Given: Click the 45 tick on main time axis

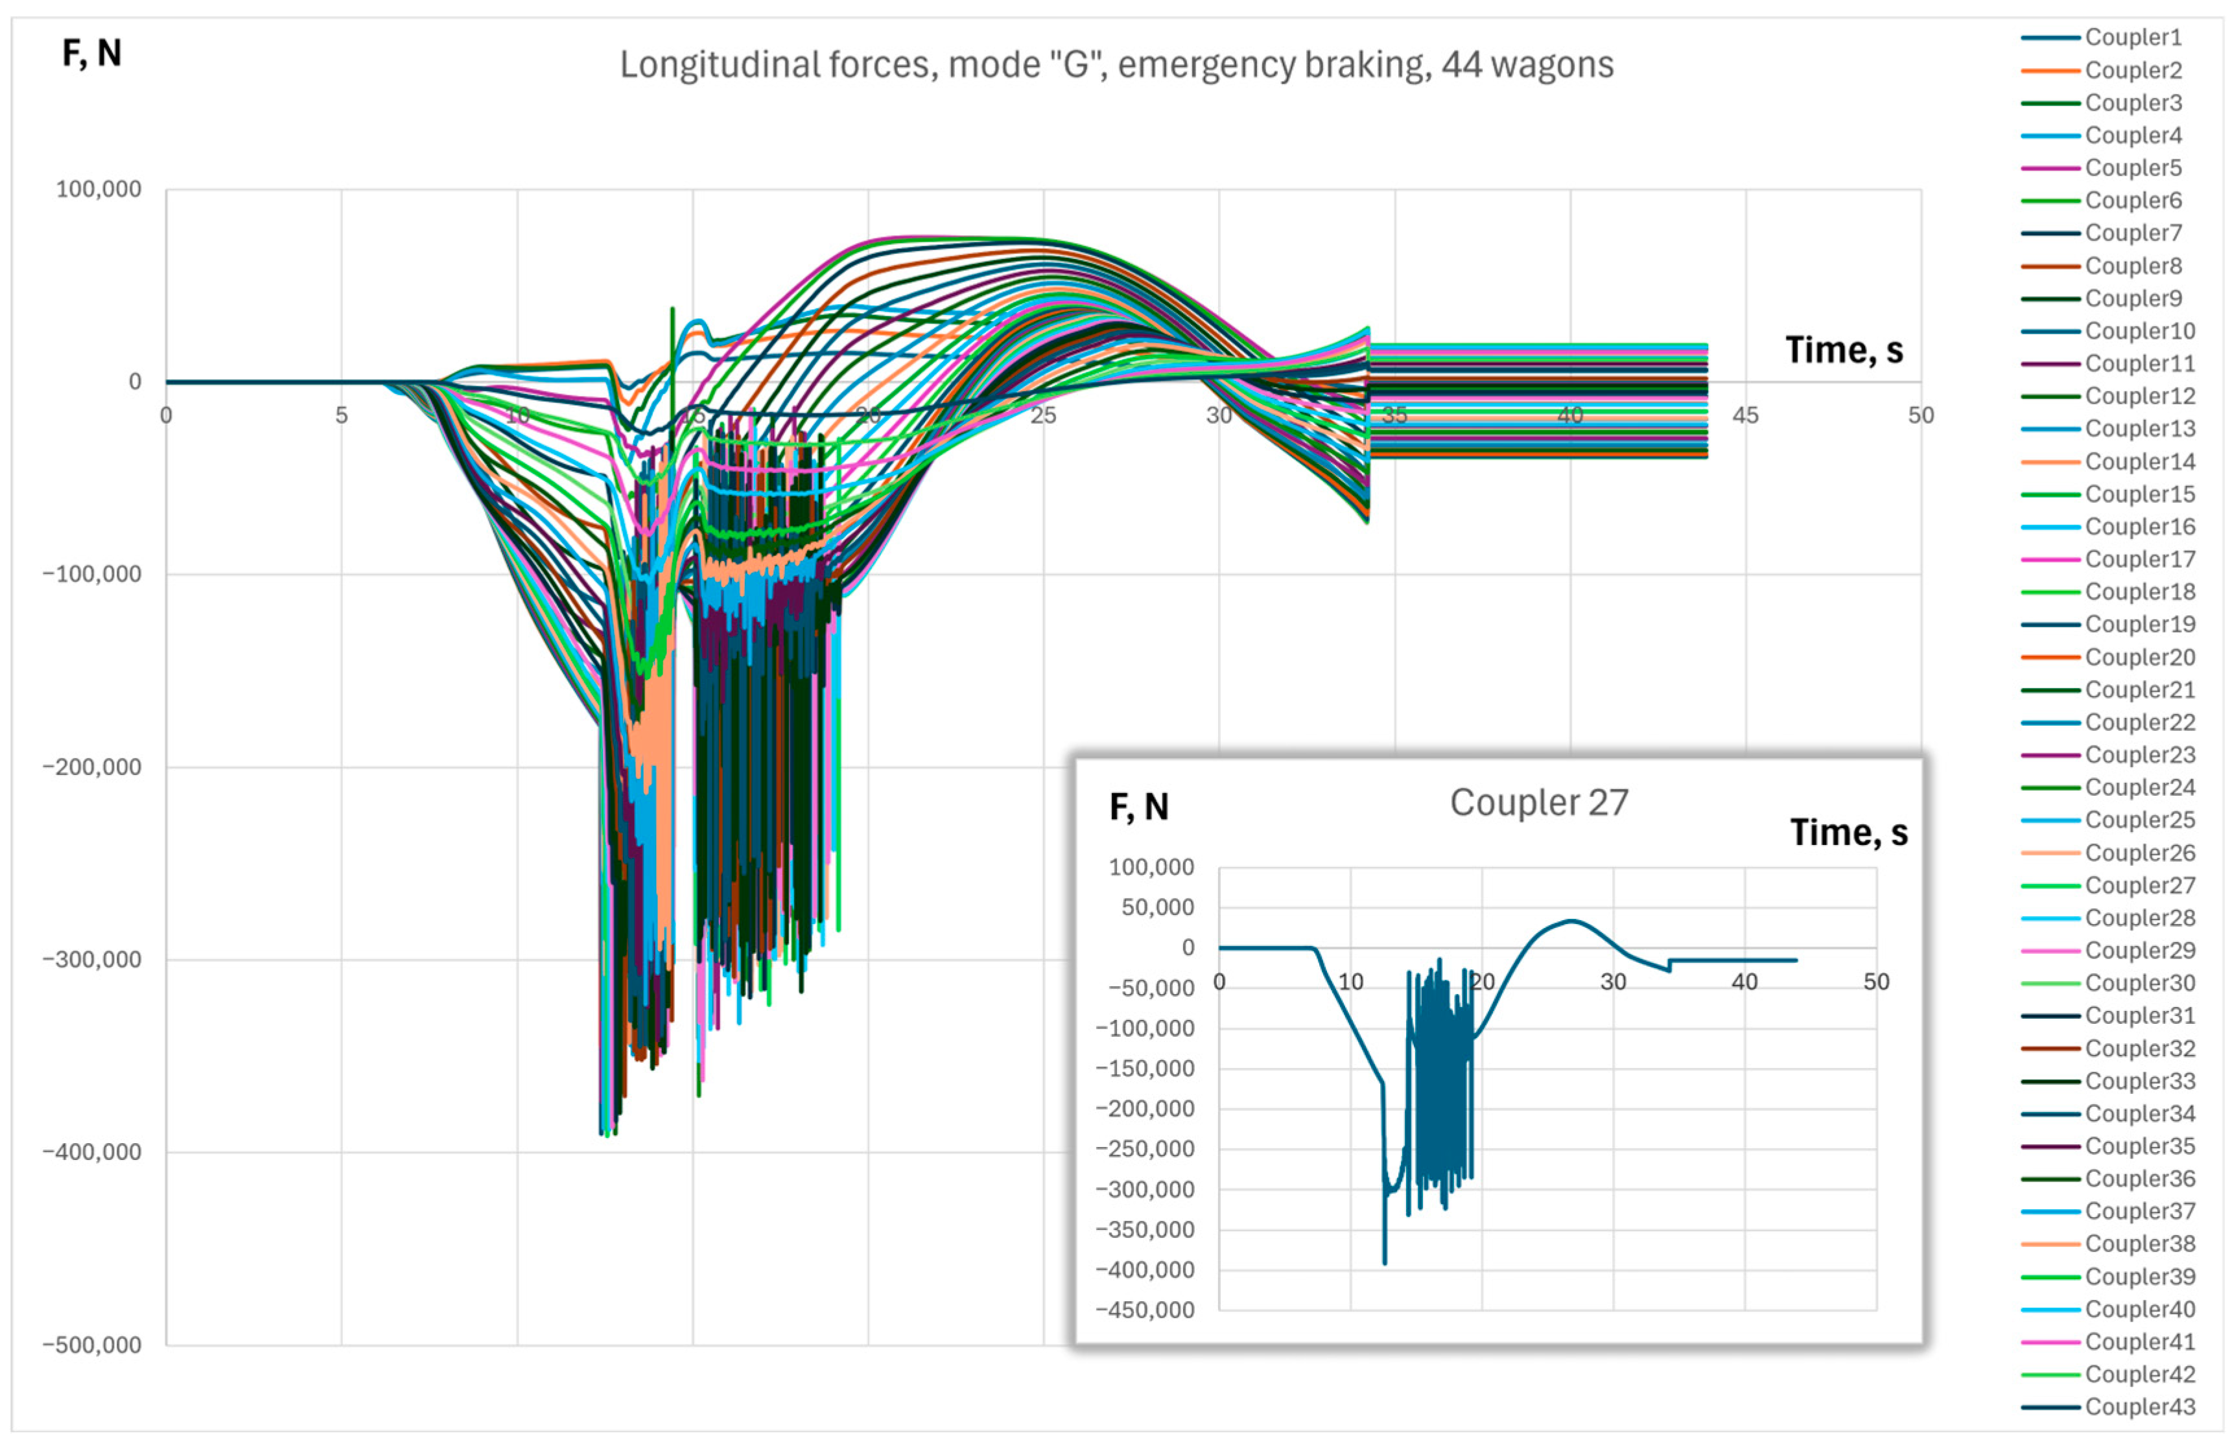Looking at the screenshot, I should point(1745,415).
